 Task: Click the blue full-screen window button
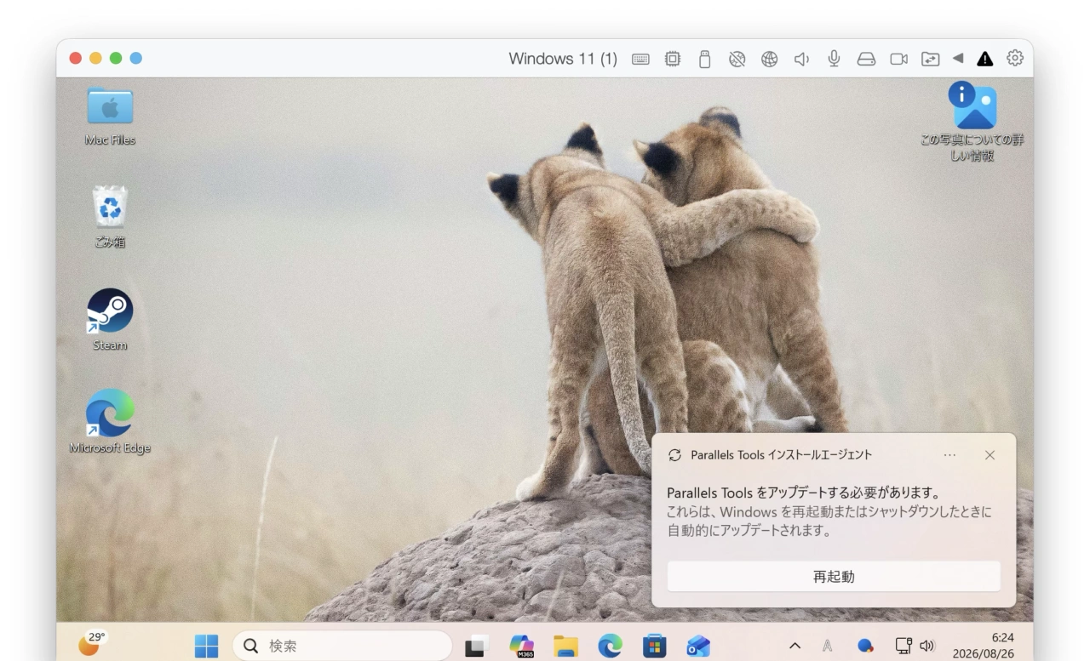click(136, 59)
